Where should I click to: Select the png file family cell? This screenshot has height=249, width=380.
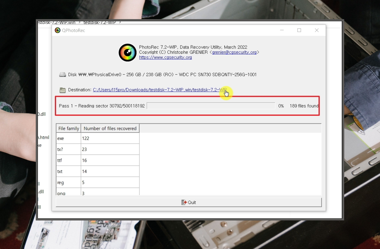[x=69, y=192]
